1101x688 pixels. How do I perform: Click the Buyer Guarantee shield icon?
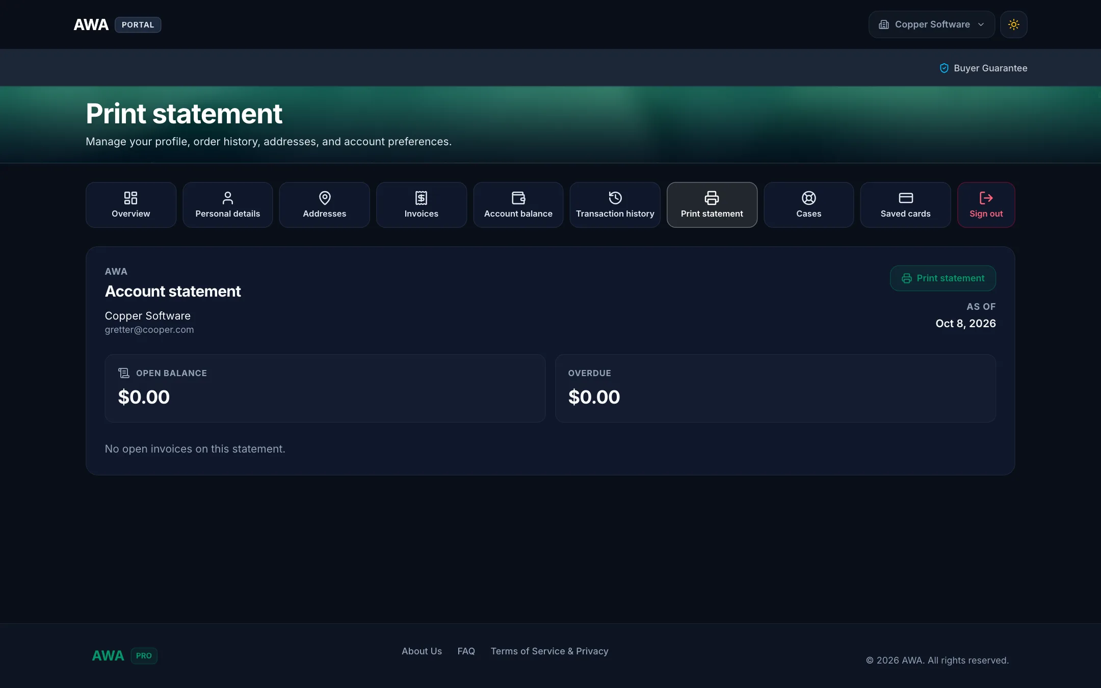pos(944,68)
